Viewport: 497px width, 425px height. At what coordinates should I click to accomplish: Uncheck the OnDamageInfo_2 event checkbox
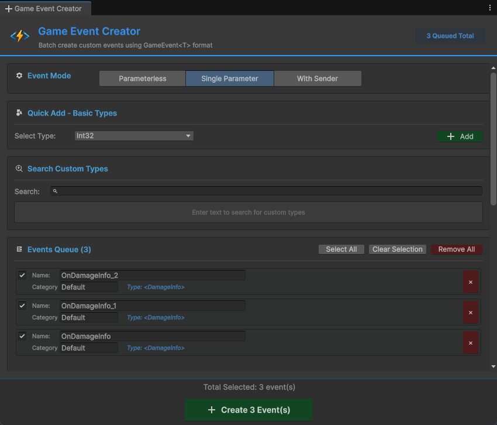click(22, 275)
